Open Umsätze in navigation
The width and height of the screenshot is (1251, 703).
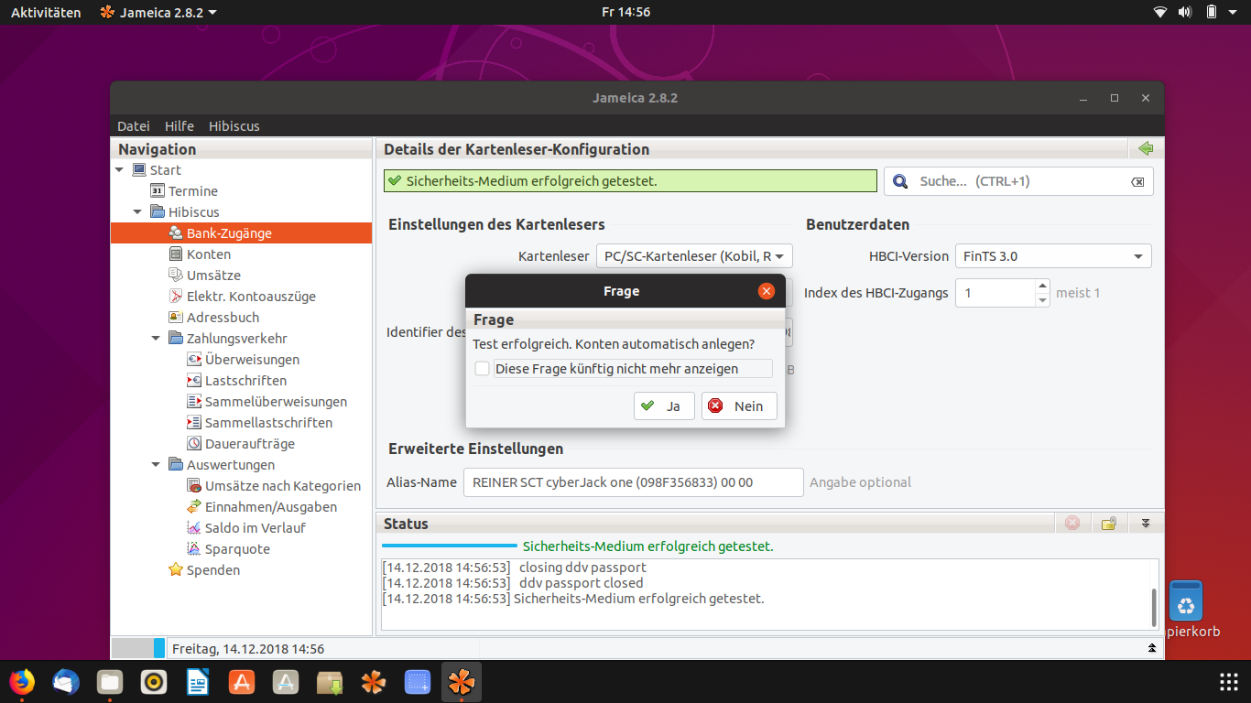click(x=204, y=276)
